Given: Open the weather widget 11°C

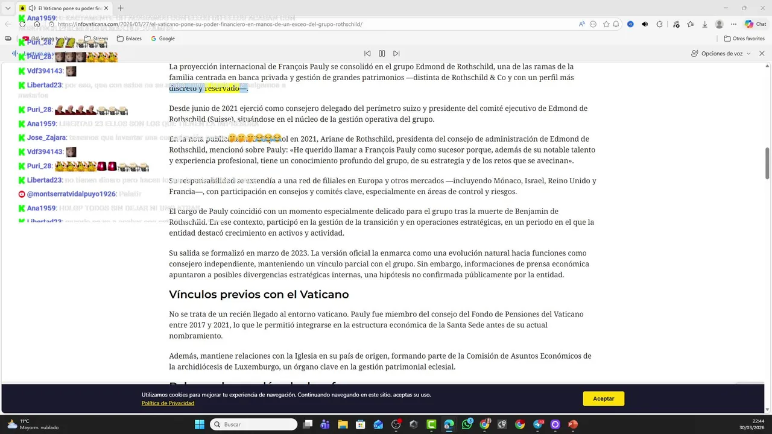Looking at the screenshot, I should pos(33,424).
